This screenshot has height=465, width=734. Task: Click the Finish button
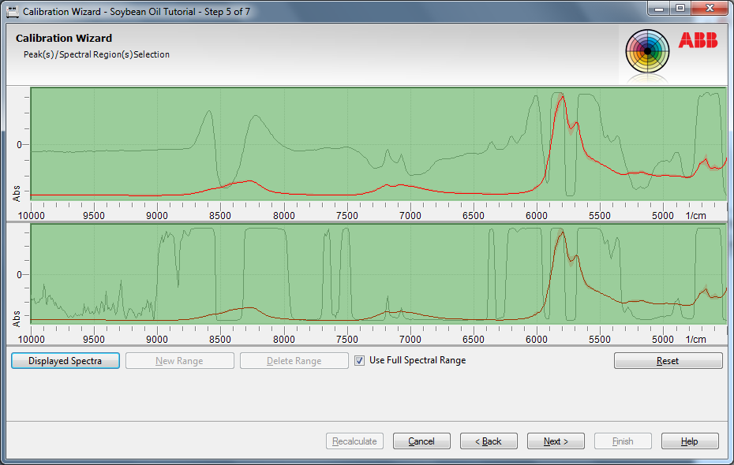(623, 441)
